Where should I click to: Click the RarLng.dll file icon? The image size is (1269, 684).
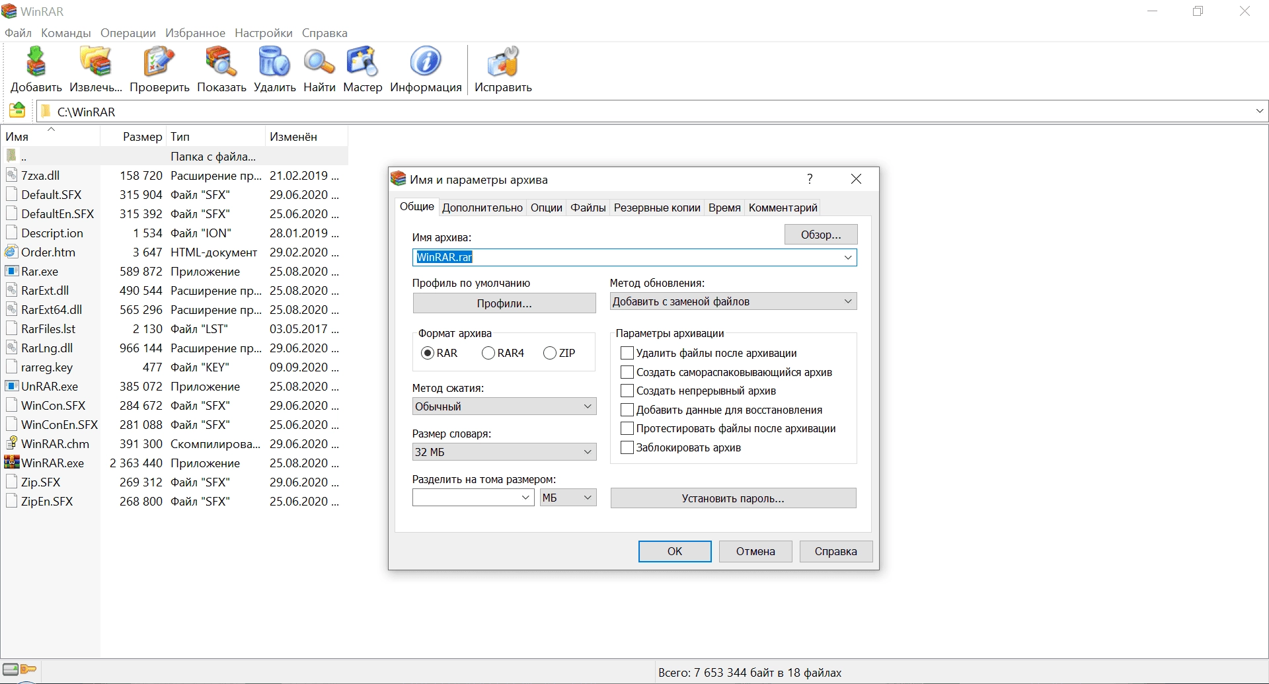click(x=11, y=348)
